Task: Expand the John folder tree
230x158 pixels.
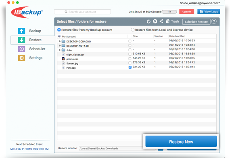Action: pos(60,50)
